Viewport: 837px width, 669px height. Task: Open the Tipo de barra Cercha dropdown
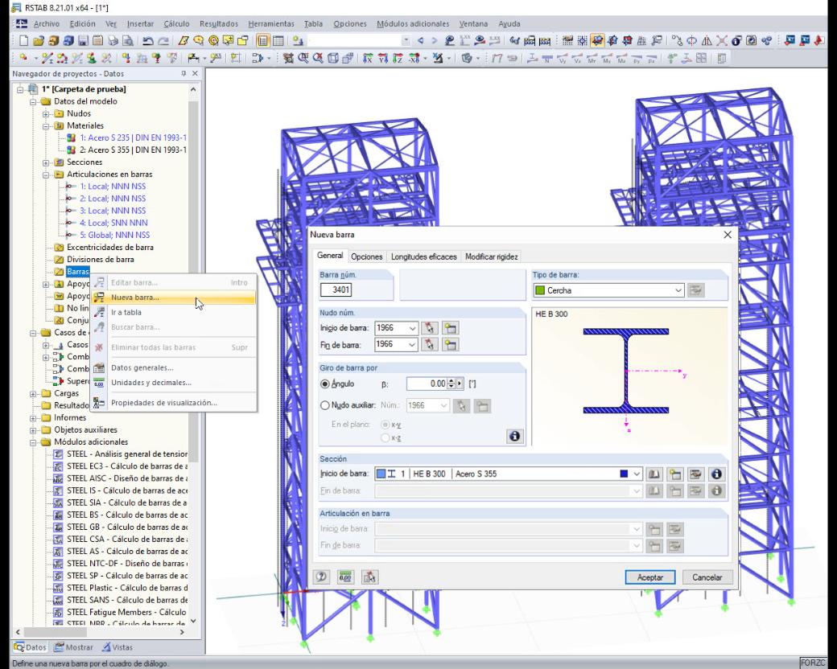[x=608, y=290]
